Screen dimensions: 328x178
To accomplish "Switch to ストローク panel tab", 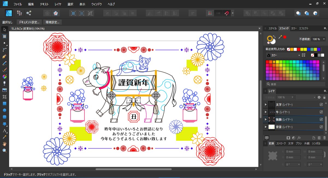I will pos(281,143).
